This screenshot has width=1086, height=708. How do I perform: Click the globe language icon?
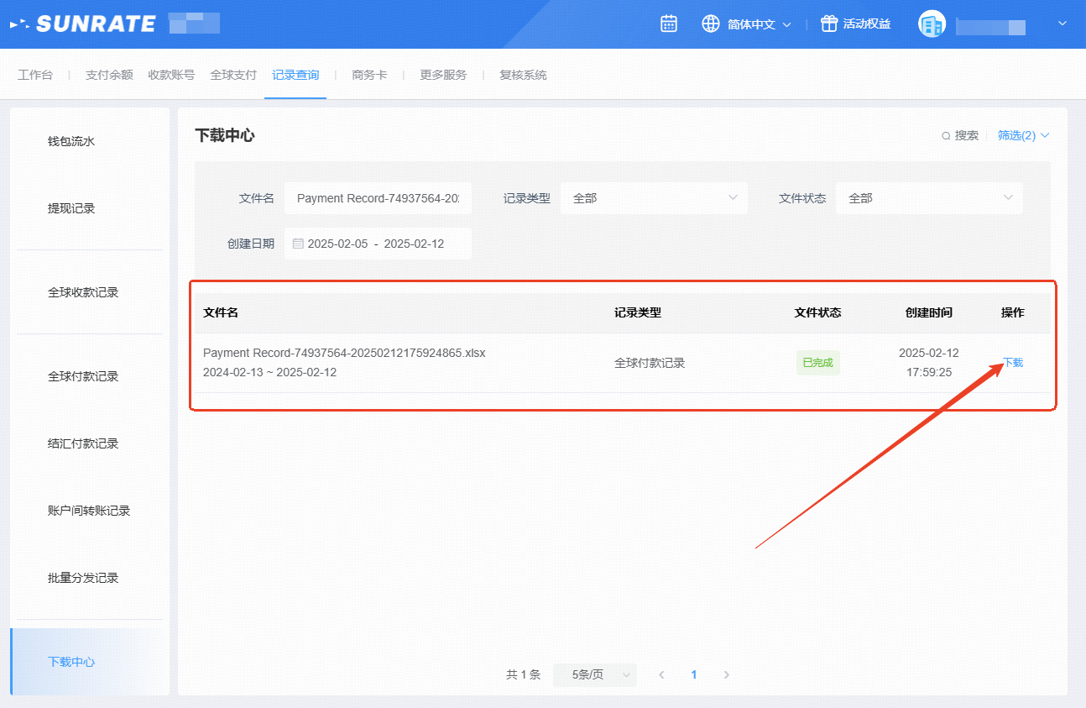click(711, 24)
